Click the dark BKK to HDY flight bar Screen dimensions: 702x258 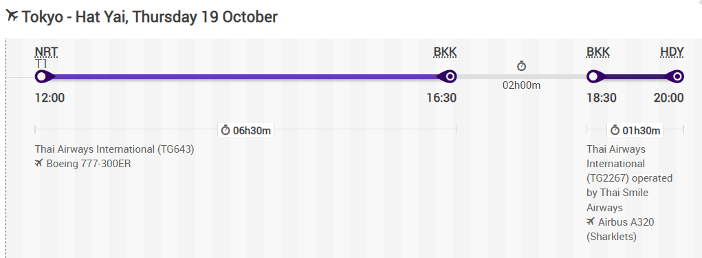(x=635, y=77)
